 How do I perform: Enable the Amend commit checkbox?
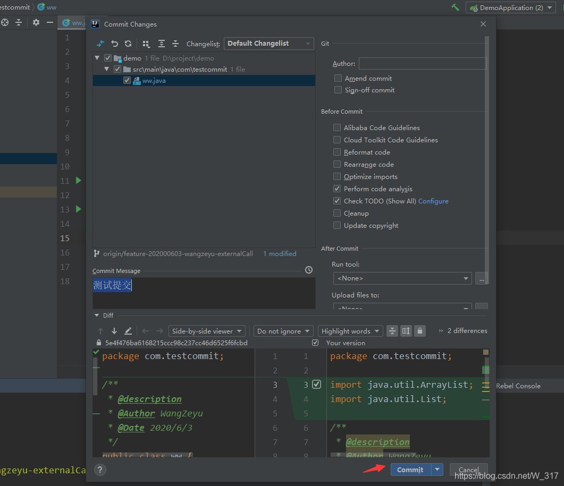pyautogui.click(x=338, y=78)
